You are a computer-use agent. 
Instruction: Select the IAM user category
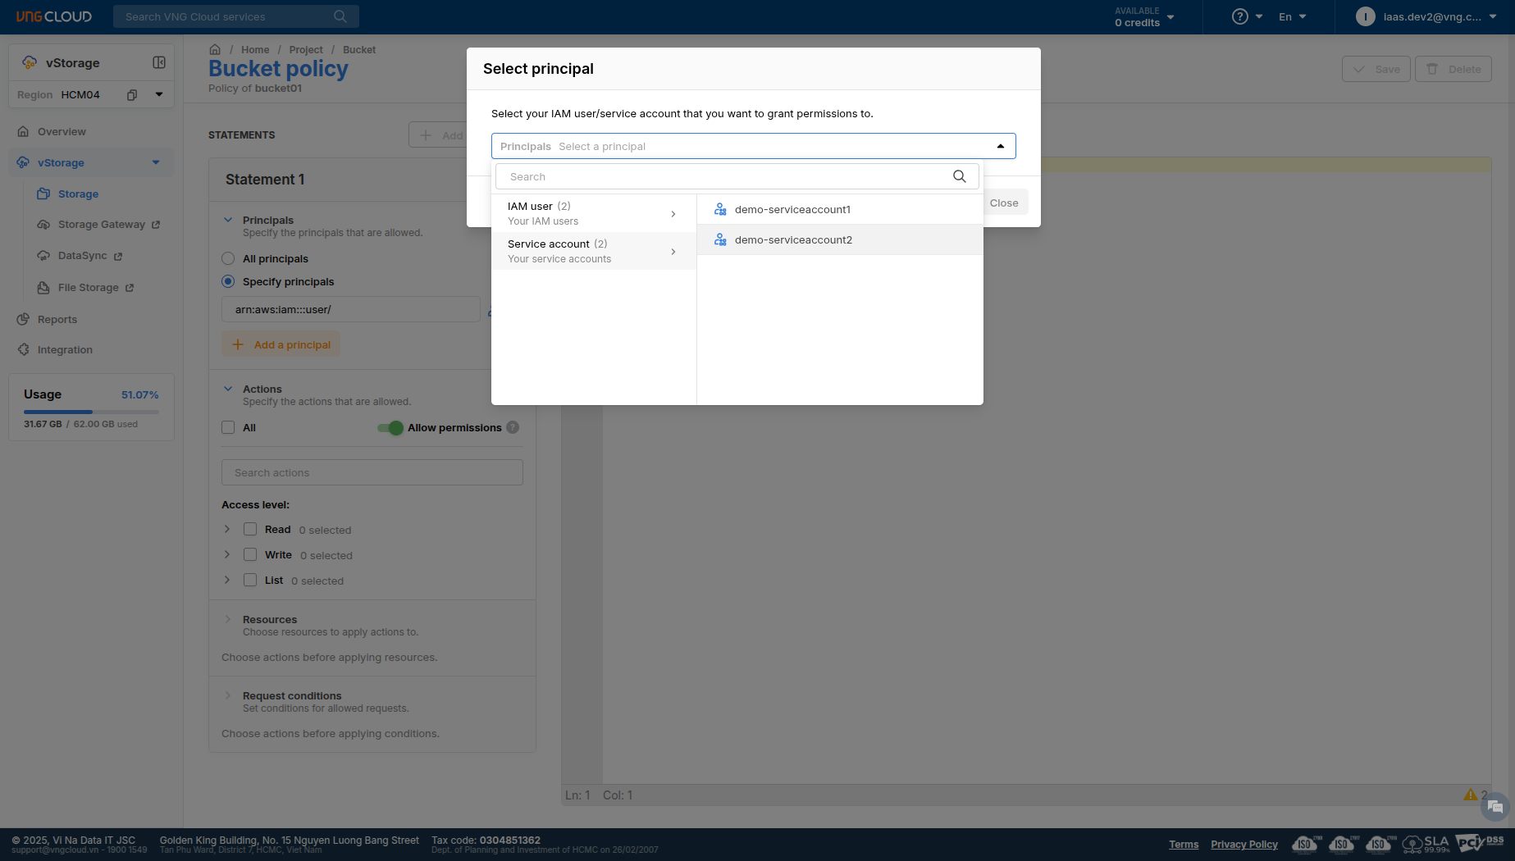point(593,213)
